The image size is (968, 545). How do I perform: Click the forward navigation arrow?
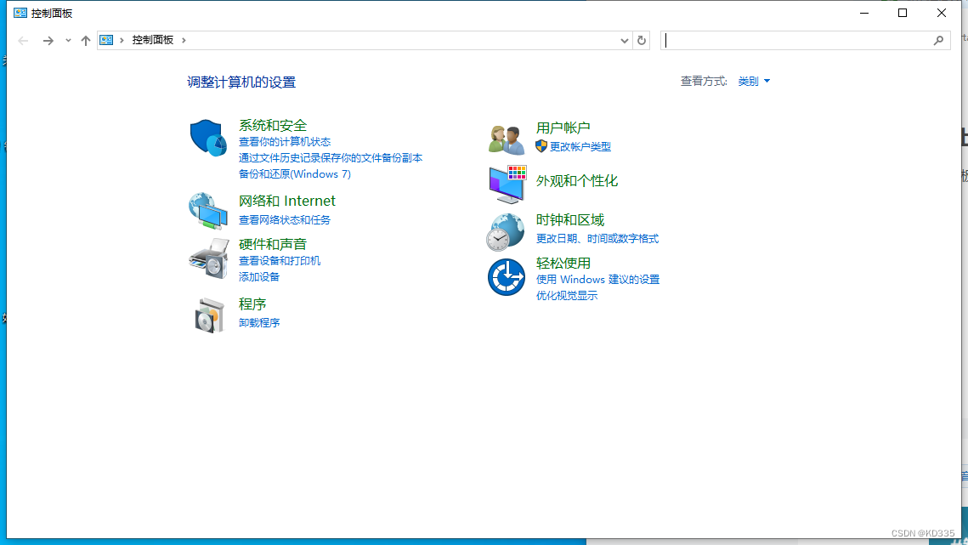48,41
